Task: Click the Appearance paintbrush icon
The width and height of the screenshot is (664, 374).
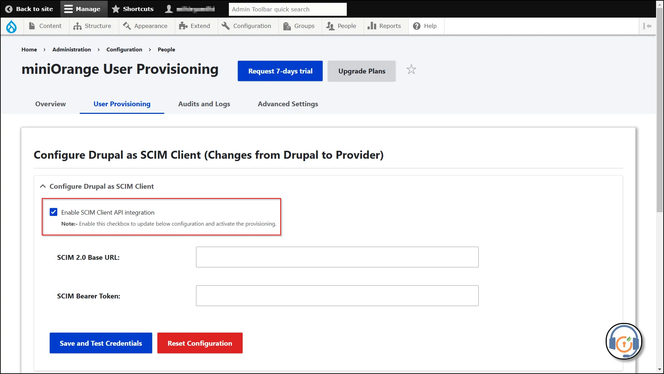Action: point(127,26)
